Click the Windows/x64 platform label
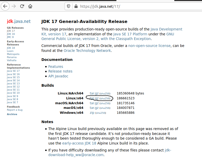This screenshot has width=202, height=161. point(72,113)
